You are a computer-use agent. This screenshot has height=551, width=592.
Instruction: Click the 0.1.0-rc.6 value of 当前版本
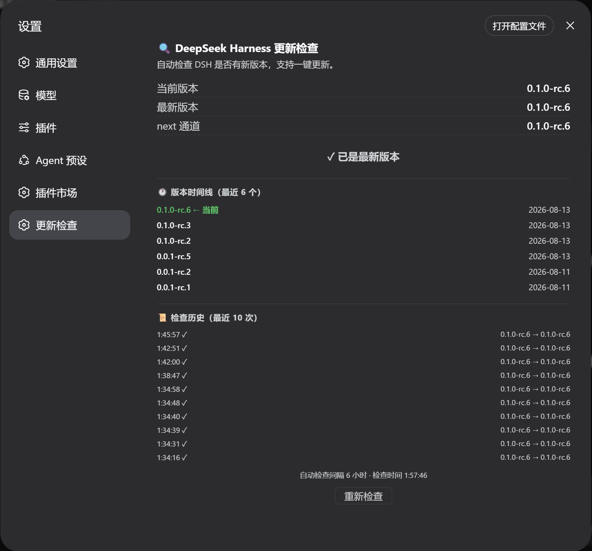click(548, 88)
